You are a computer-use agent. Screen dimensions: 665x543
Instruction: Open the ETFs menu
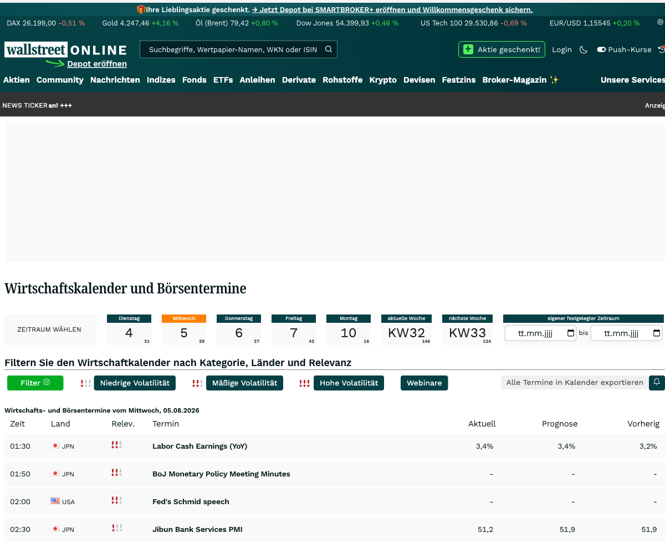pos(223,80)
